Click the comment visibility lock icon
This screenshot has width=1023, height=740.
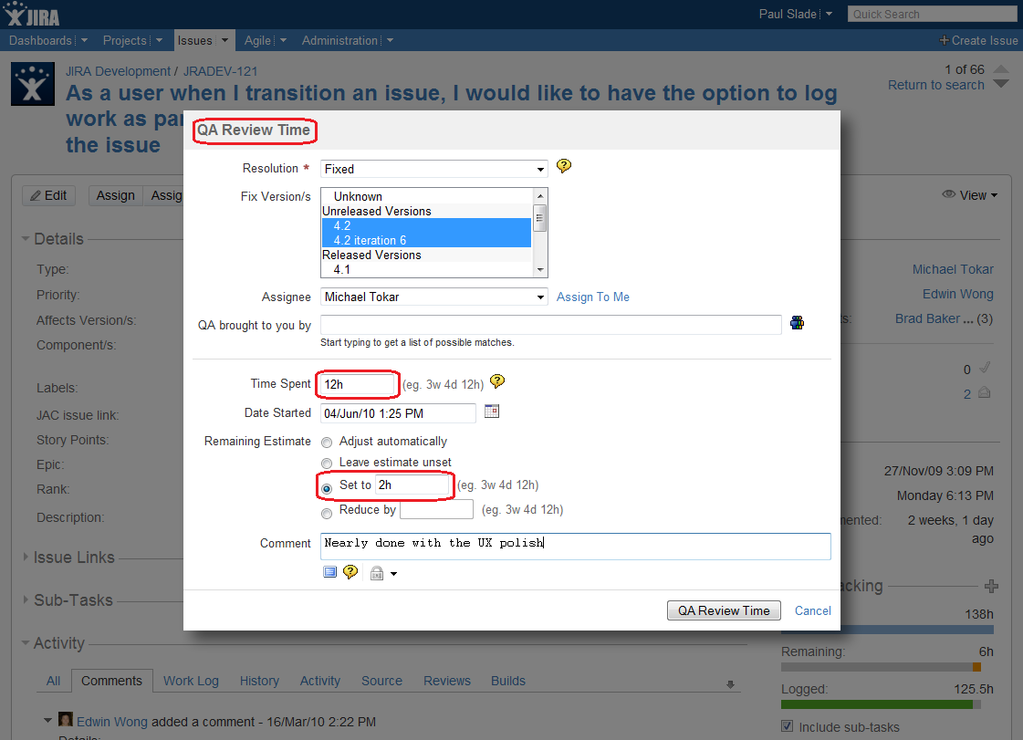(377, 574)
